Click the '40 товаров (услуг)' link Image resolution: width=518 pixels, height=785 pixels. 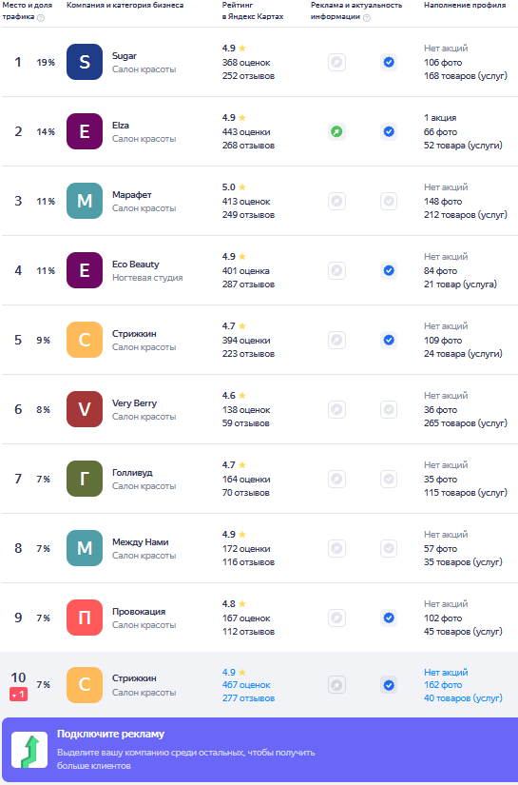point(463,698)
